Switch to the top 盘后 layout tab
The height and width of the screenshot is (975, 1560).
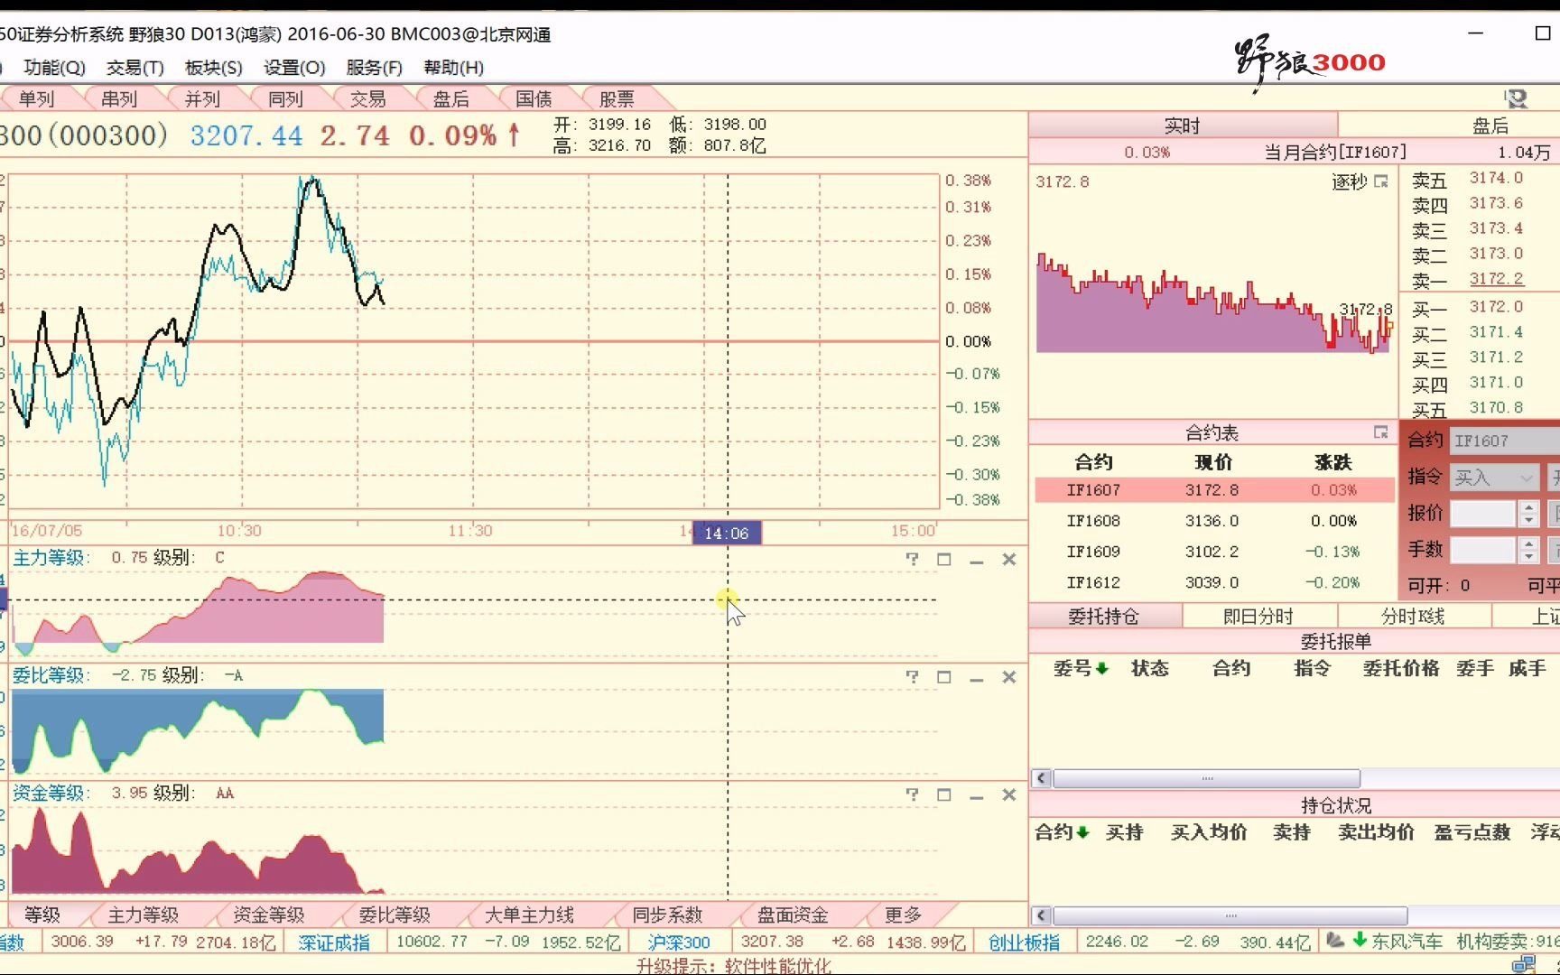[451, 99]
